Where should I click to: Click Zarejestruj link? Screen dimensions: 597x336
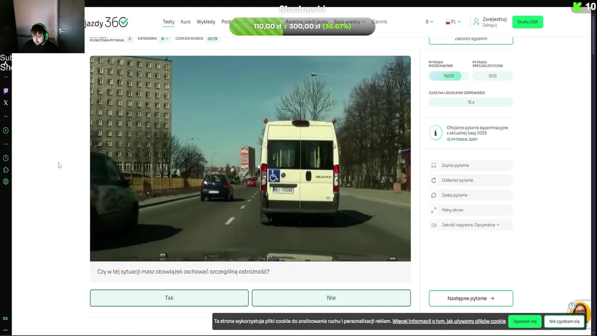494,19
